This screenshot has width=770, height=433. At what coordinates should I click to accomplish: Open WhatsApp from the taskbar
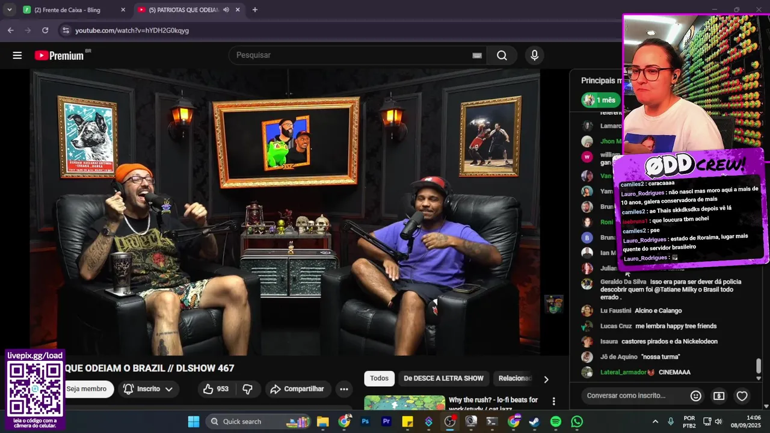point(577,422)
